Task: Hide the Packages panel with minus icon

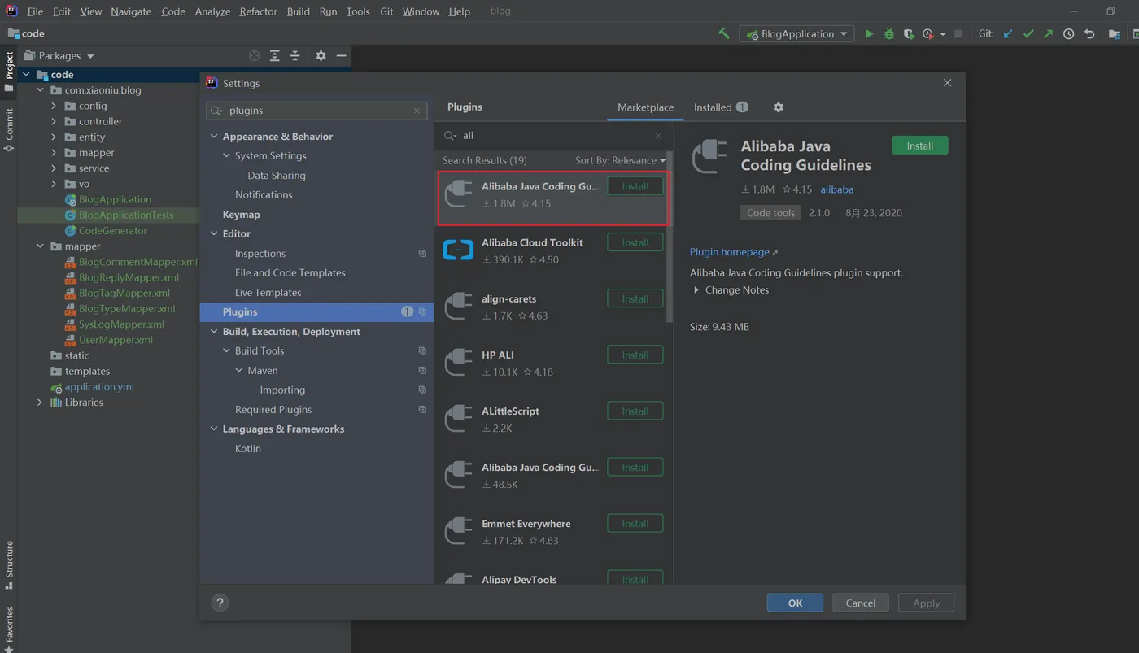Action: click(342, 56)
